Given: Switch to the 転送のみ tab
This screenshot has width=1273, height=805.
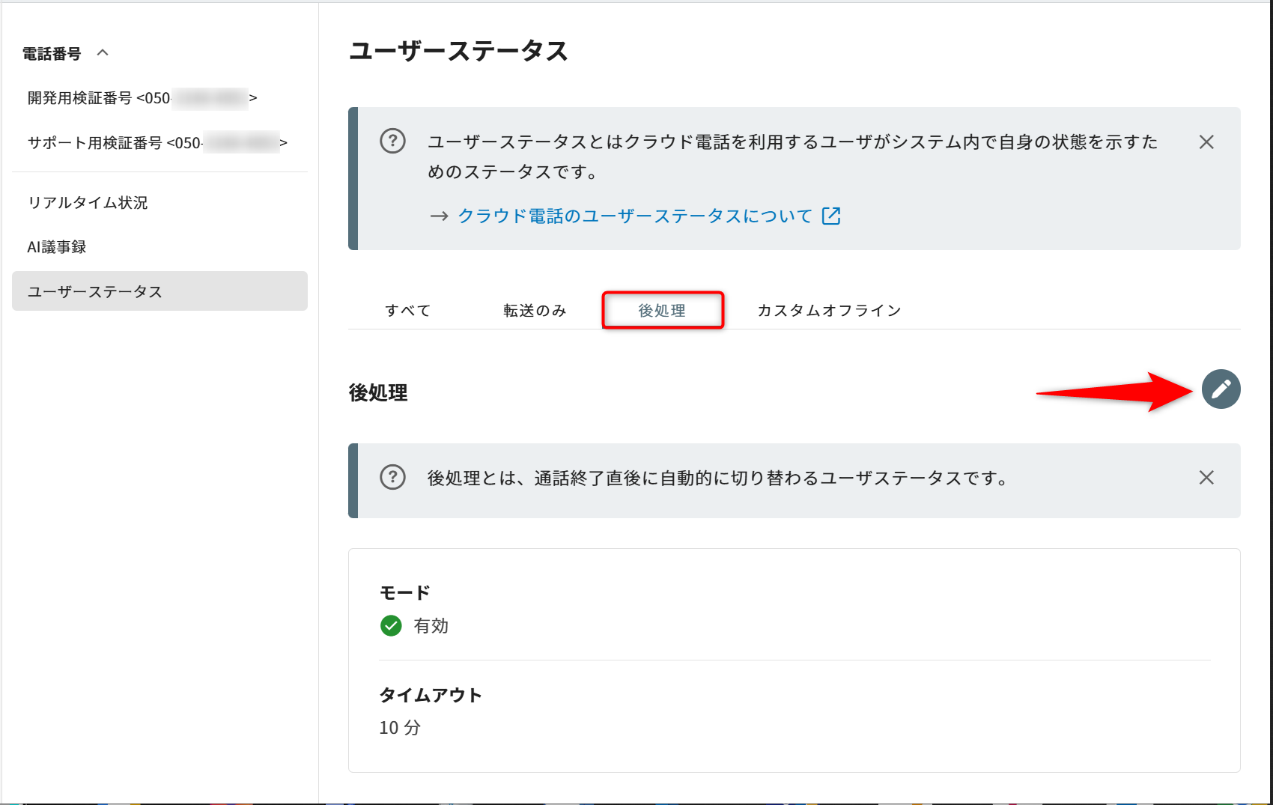Looking at the screenshot, I should pos(535,311).
